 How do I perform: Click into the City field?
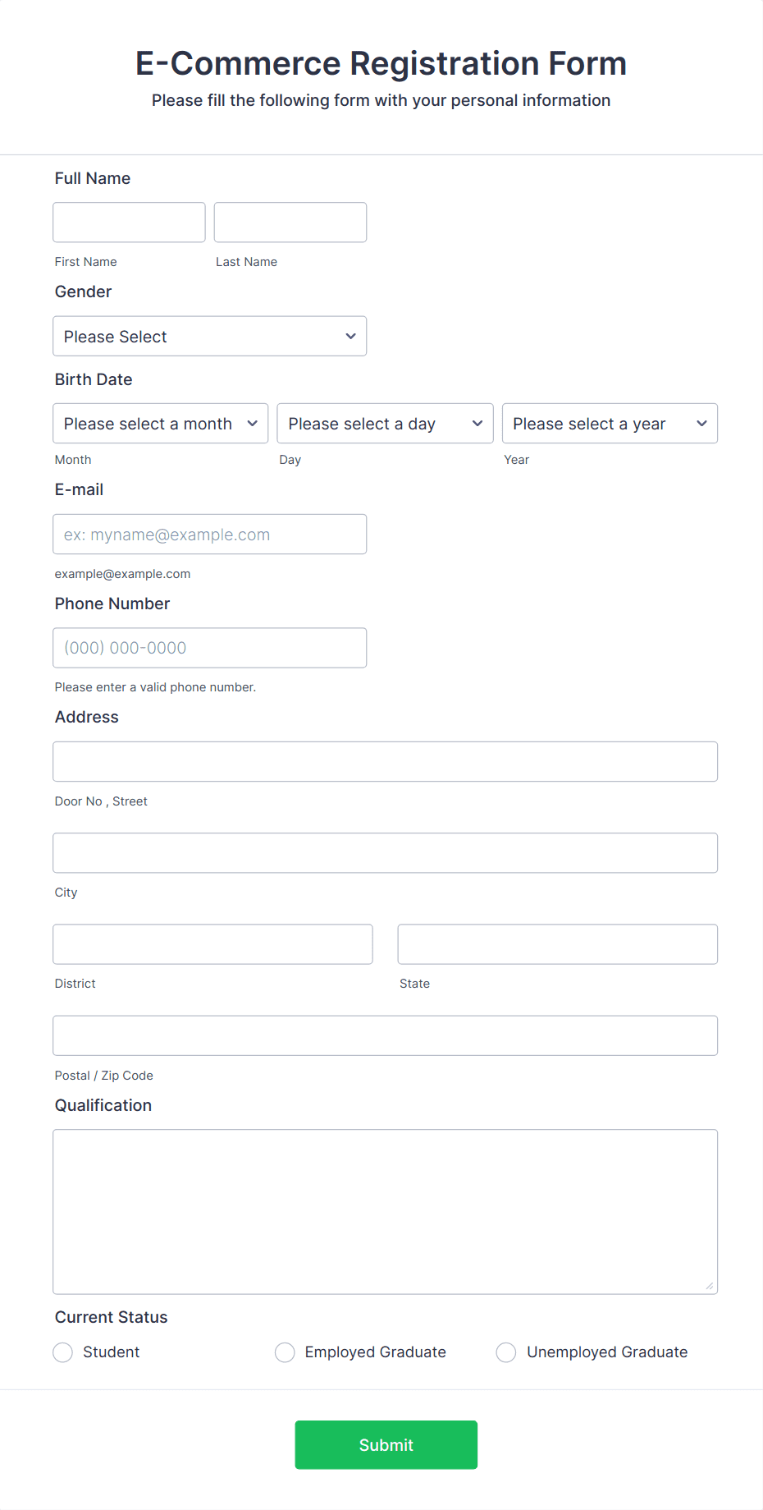385,852
